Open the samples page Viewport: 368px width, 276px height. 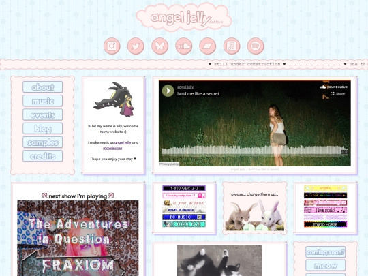coord(43,142)
